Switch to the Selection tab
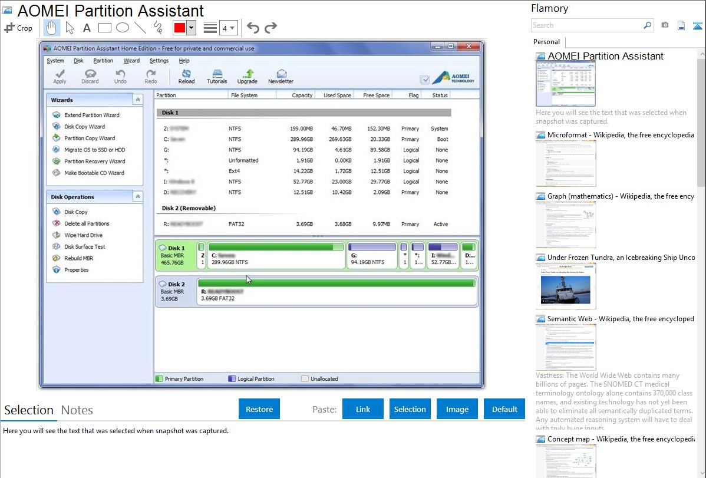Screen dimensions: 706x478 click(x=29, y=410)
